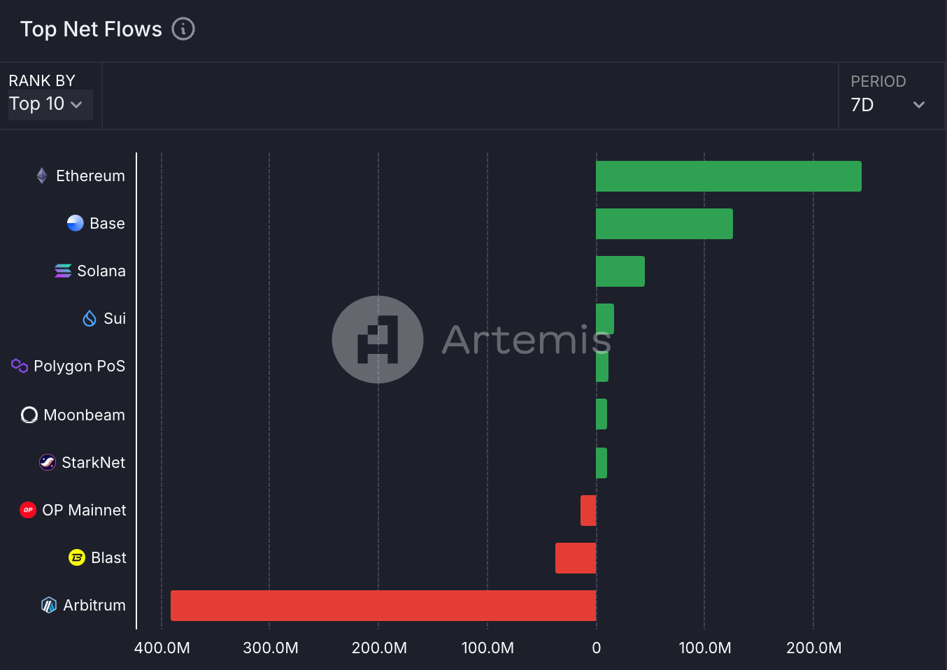This screenshot has height=670, width=947.
Task: Click the Sui label text
Action: [x=115, y=318]
